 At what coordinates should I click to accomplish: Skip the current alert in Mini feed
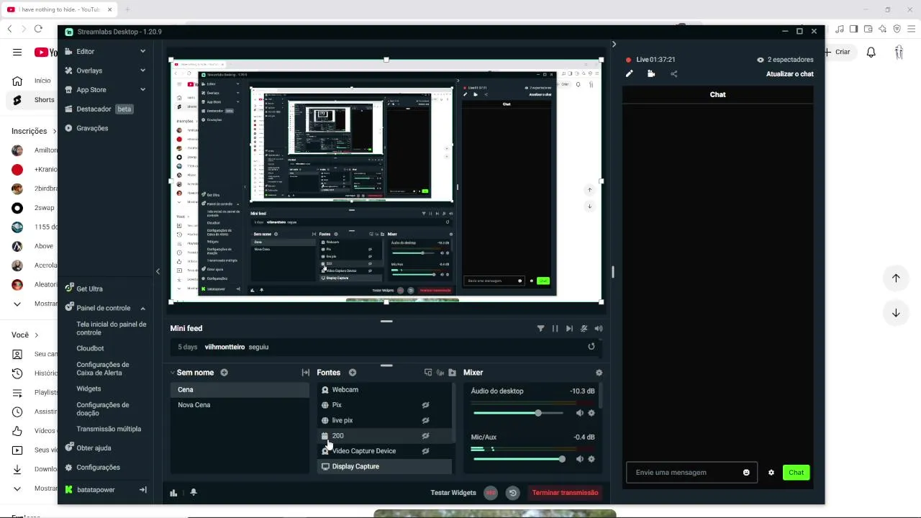569,328
